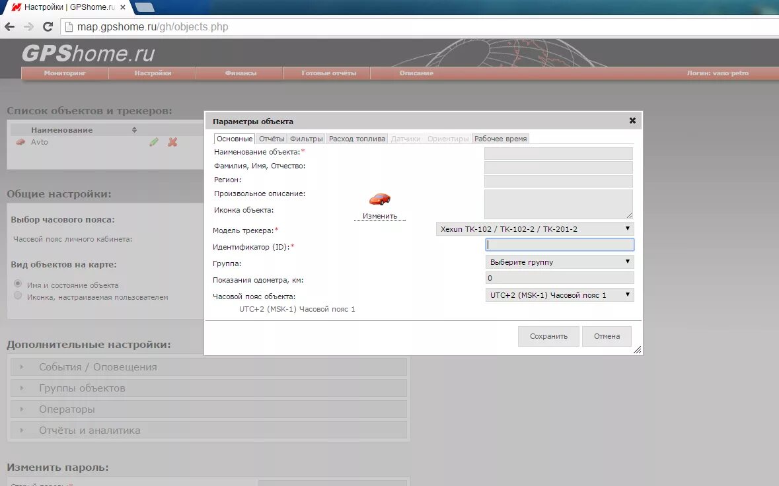This screenshot has height=486, width=779.
Task: Click the Произвольное описание text area
Action: 558,204
